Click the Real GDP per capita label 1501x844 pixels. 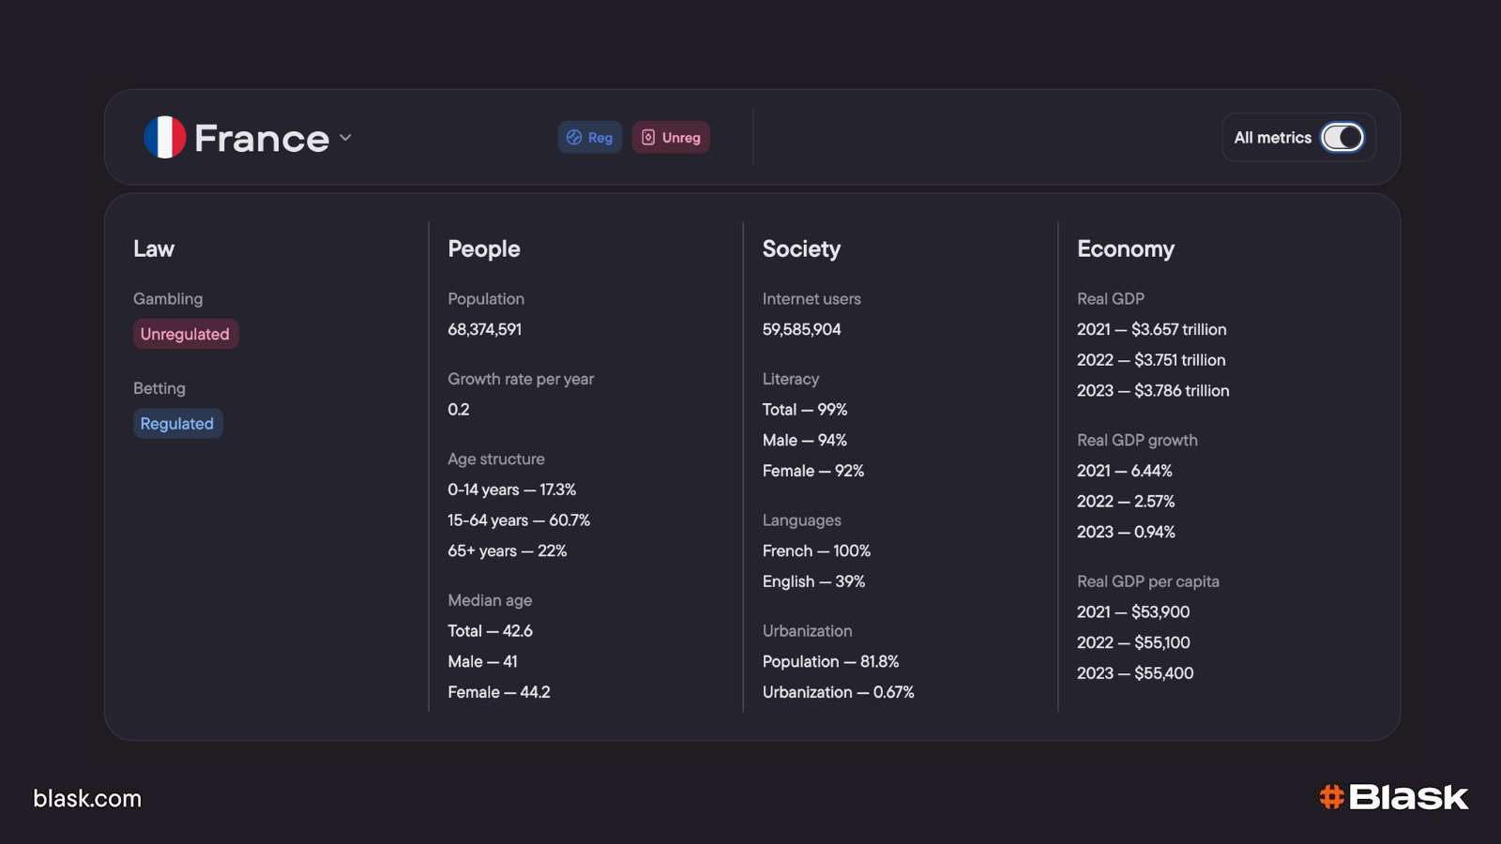(1147, 581)
